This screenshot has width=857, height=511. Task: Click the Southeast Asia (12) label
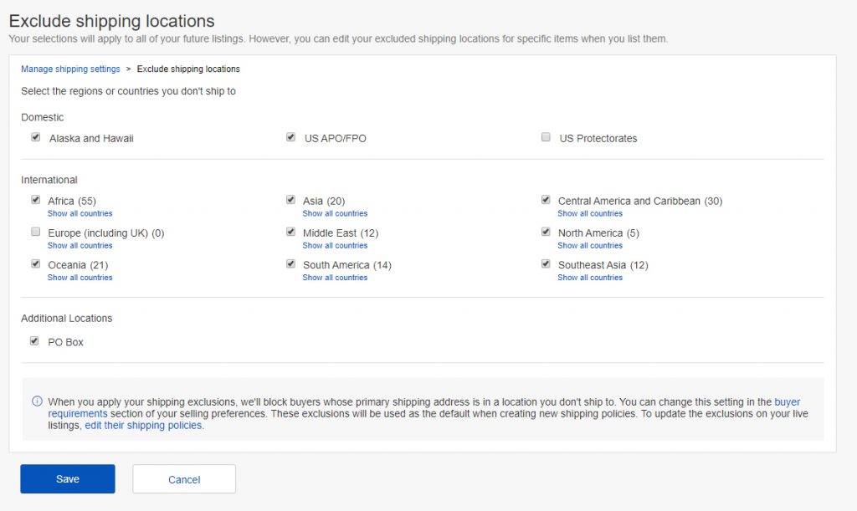point(603,265)
